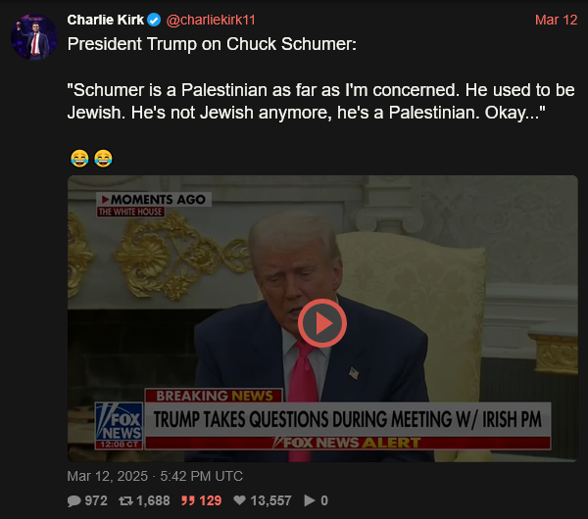Click the retweet arrows icon

[125, 500]
